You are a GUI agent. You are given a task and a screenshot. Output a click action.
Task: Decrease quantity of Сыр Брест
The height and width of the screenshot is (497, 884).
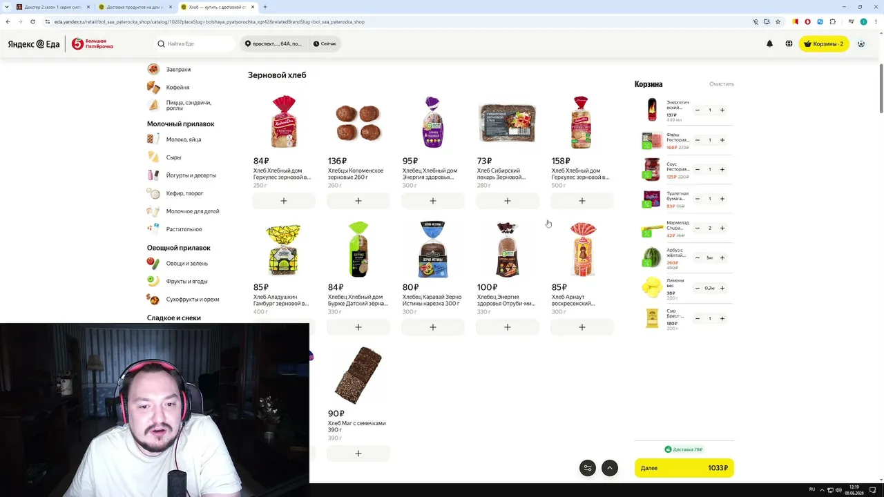pyautogui.click(x=698, y=318)
